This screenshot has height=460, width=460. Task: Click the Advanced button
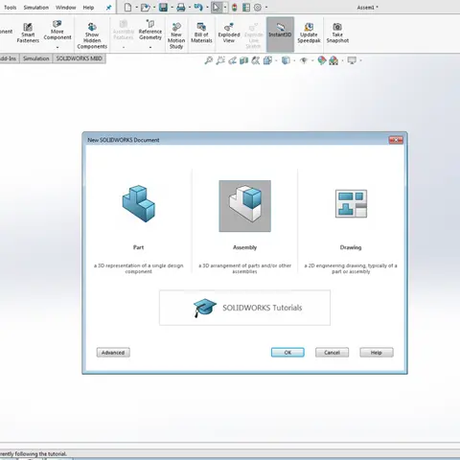click(x=113, y=353)
